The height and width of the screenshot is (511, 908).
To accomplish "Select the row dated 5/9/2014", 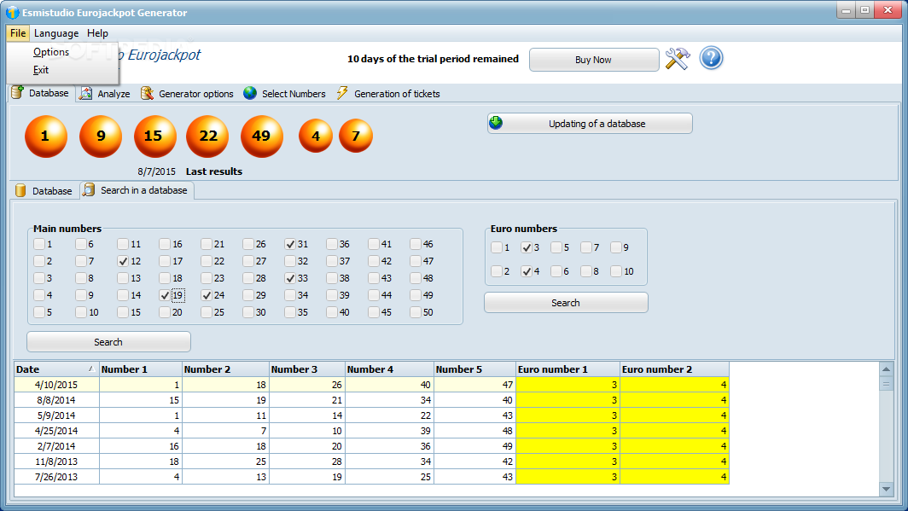I will pyautogui.click(x=371, y=415).
